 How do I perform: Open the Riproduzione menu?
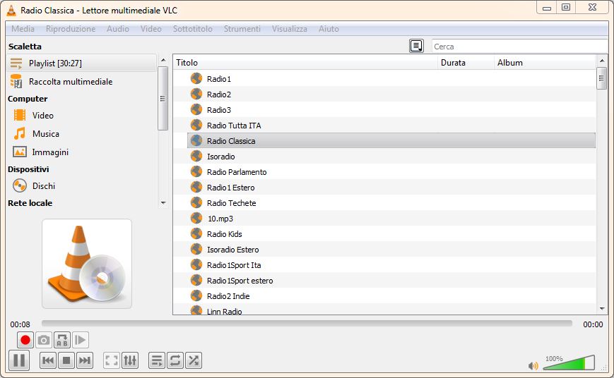click(71, 29)
